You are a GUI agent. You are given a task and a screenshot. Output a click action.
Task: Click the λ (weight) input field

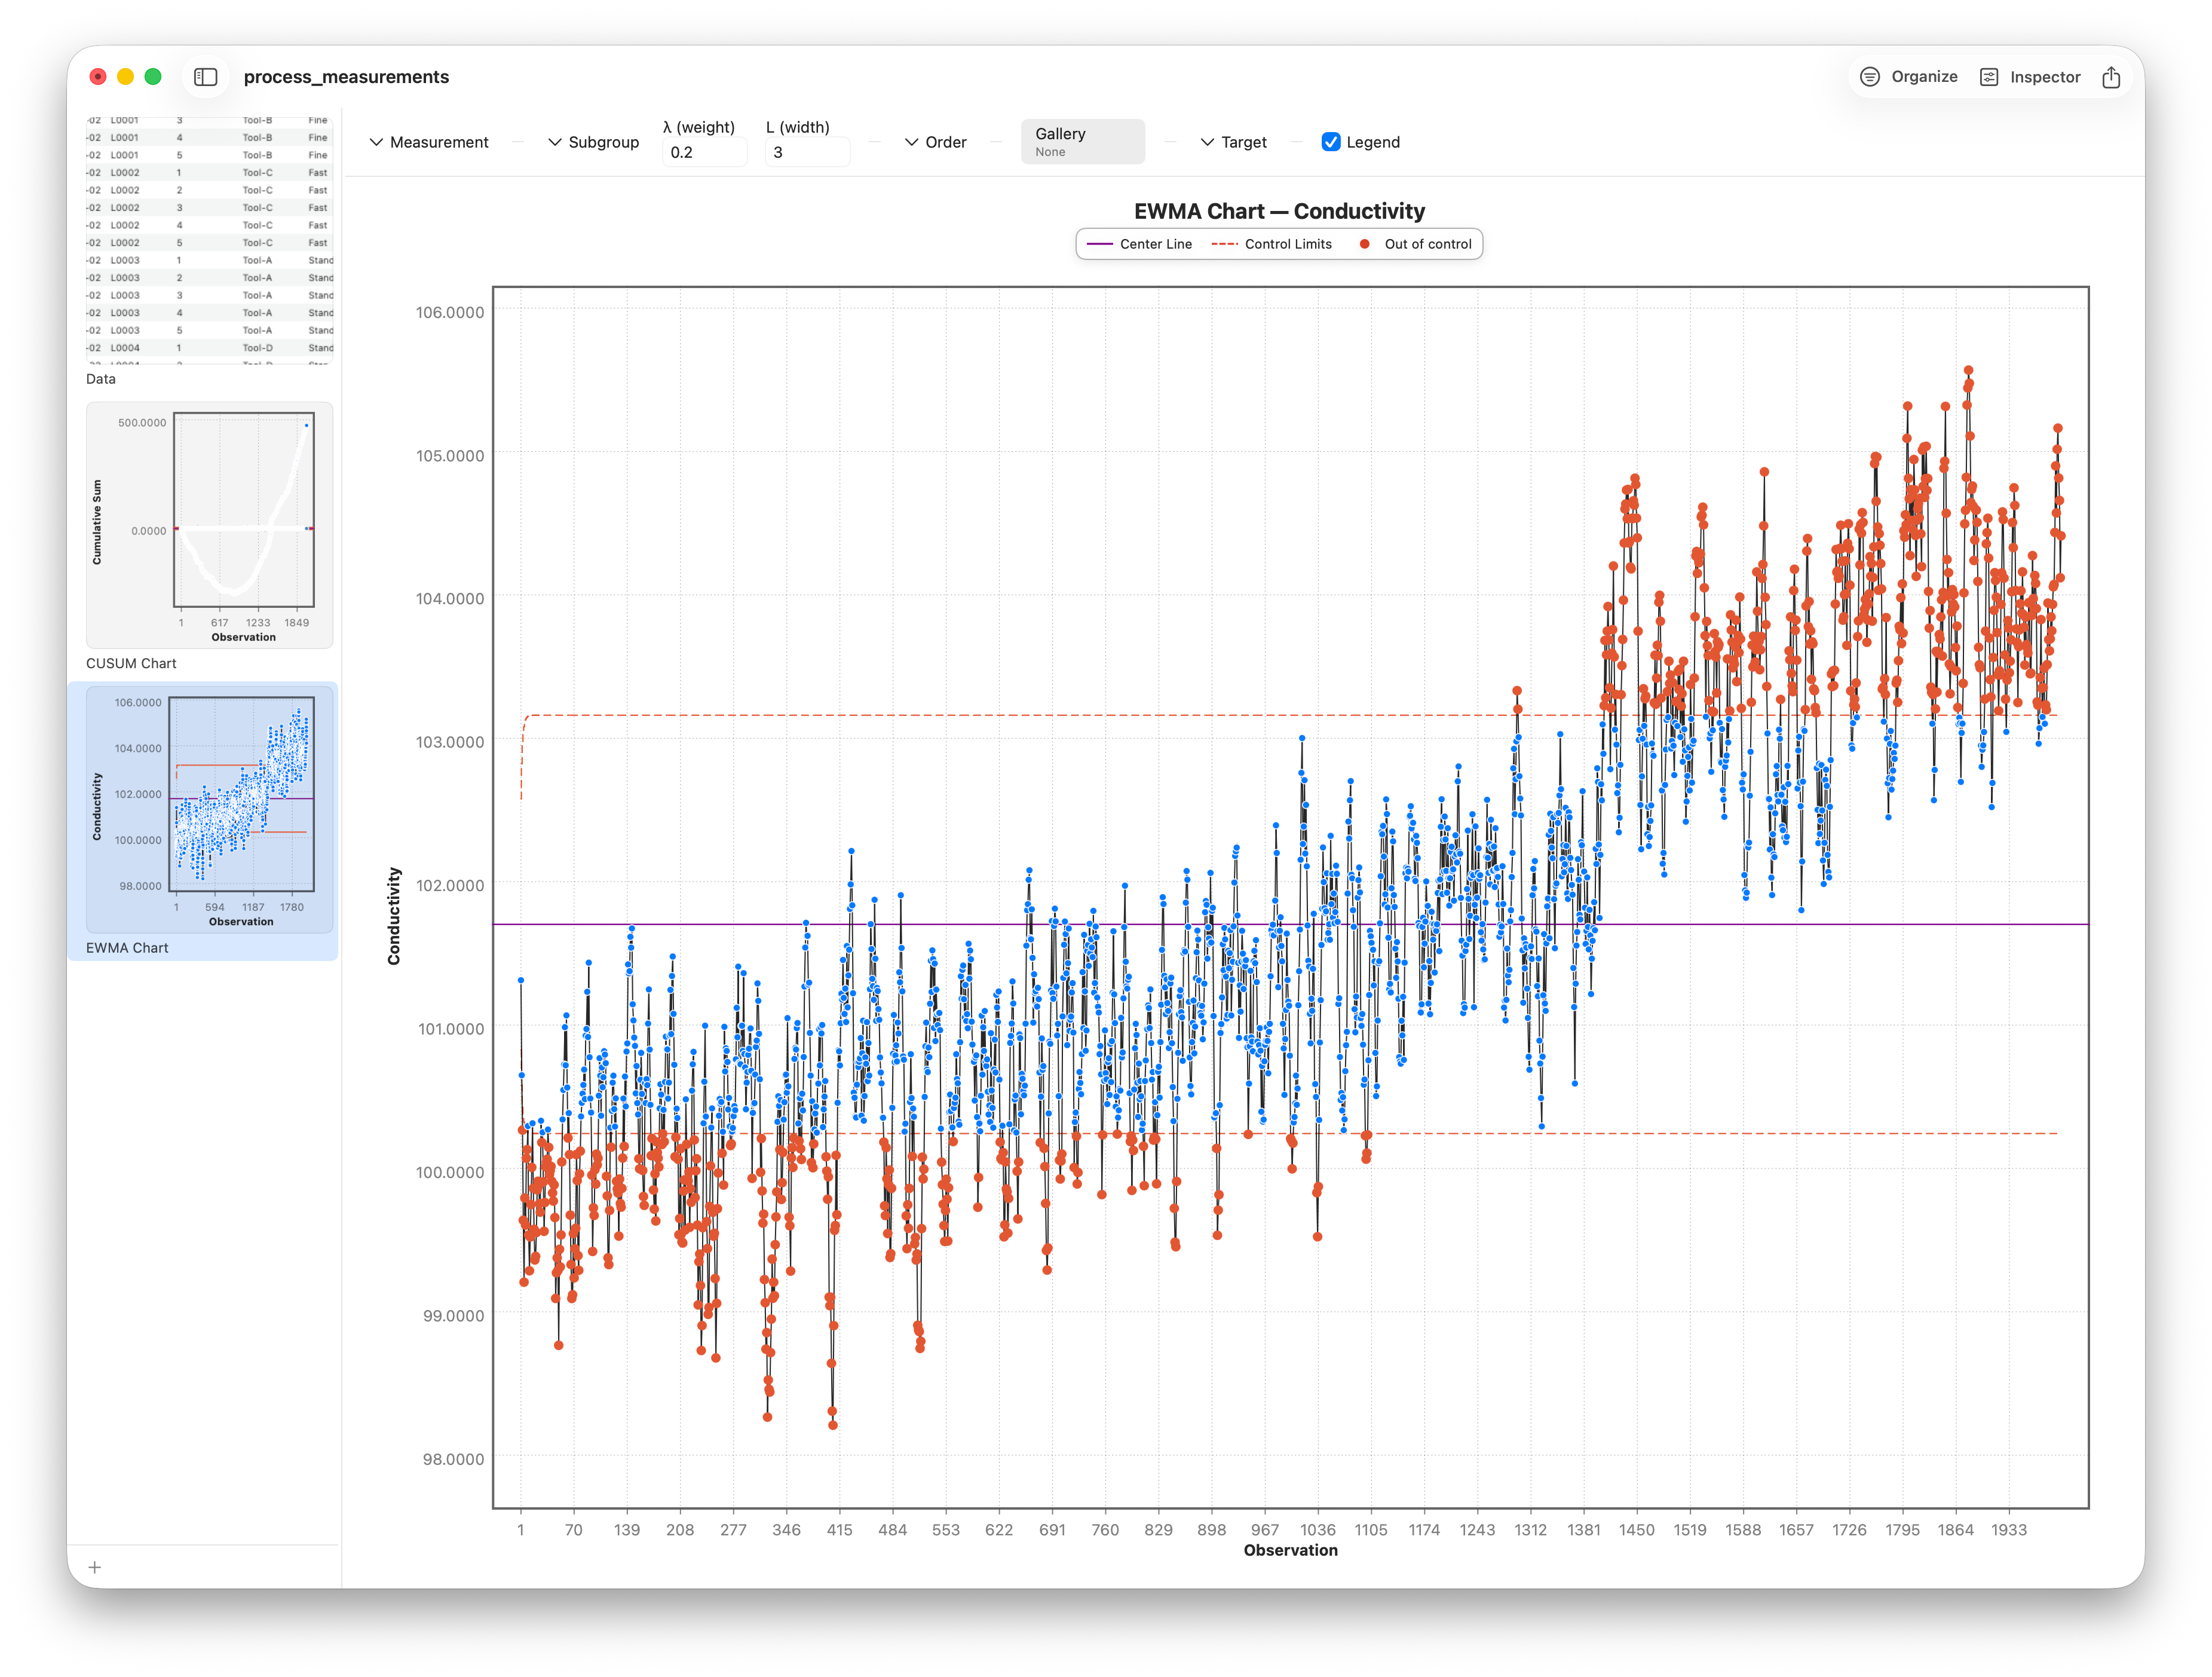point(704,152)
